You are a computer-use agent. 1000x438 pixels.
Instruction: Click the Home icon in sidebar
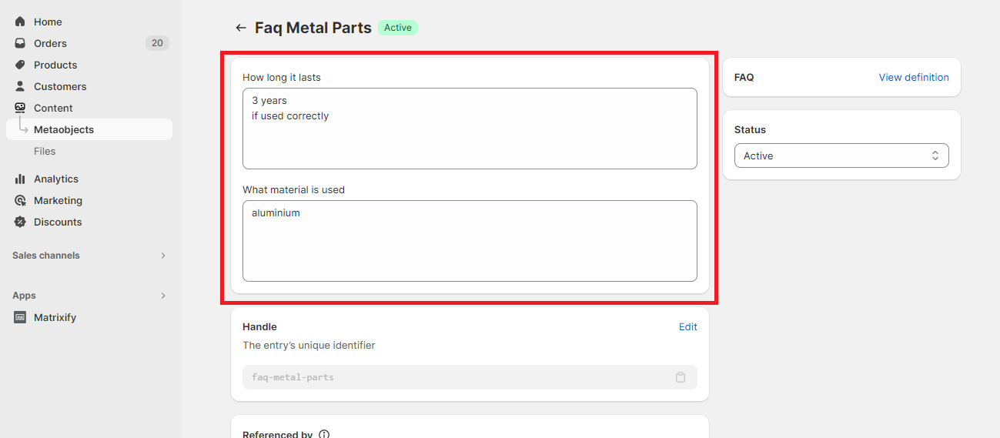pos(20,22)
